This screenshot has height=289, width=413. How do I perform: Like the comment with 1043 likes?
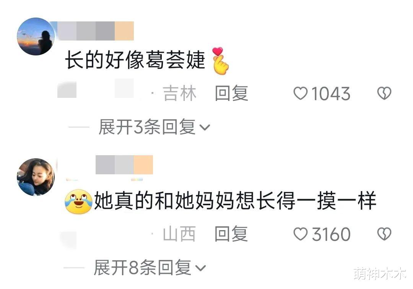[x=301, y=93]
